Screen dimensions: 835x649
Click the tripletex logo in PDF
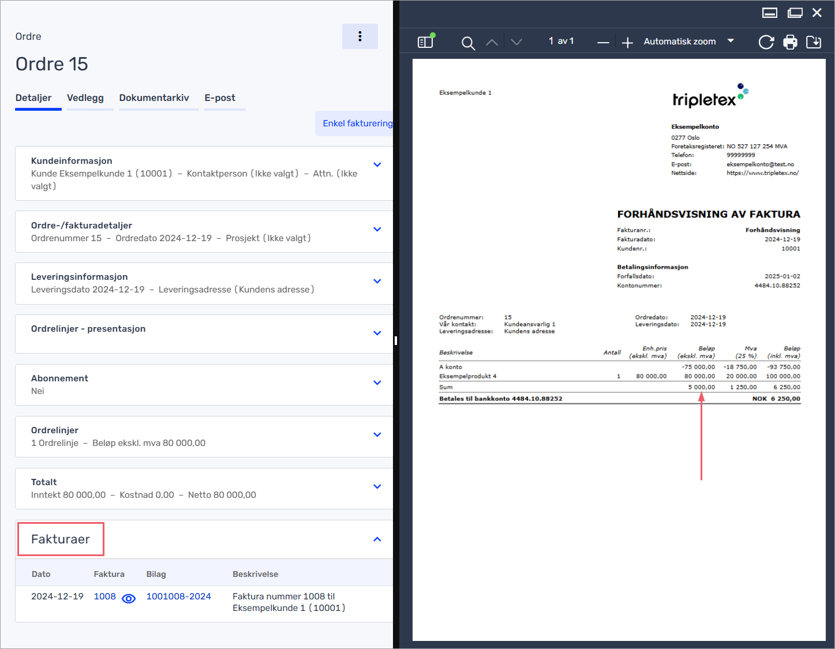(710, 96)
